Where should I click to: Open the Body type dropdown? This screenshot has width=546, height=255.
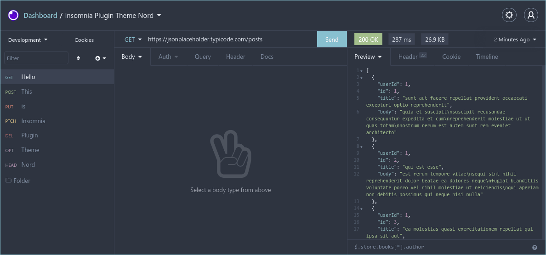(x=131, y=57)
